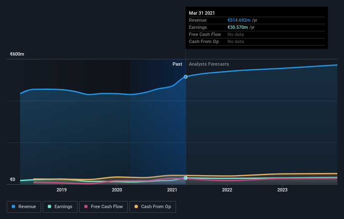Click the Earnings tooltip row label
Image resolution: width=344 pixels, height=219 pixels.
[x=198, y=27]
